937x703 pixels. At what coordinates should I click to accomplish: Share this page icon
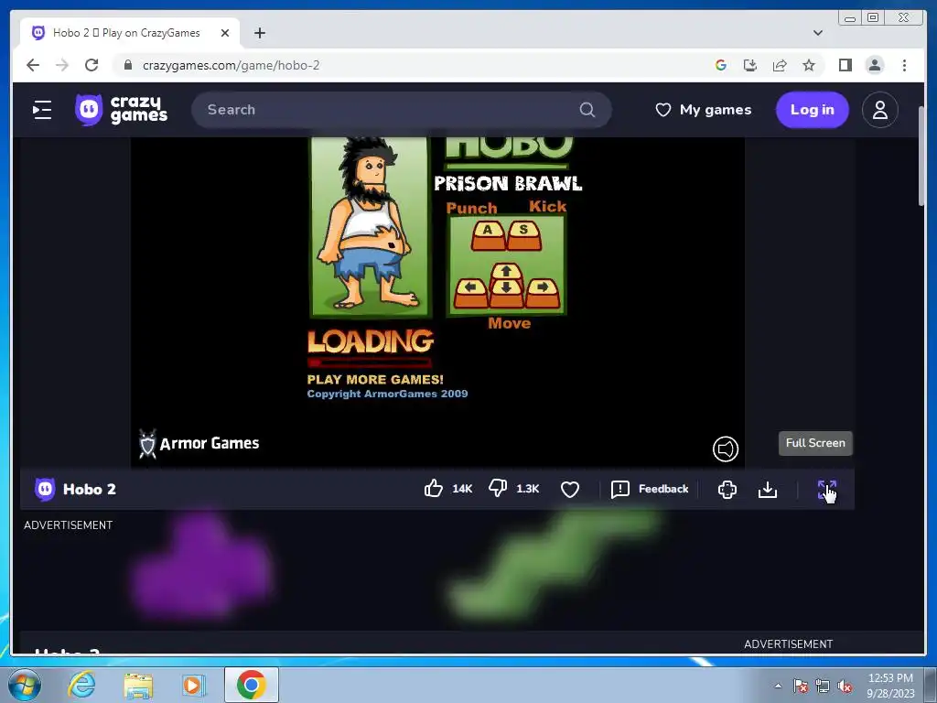780,65
